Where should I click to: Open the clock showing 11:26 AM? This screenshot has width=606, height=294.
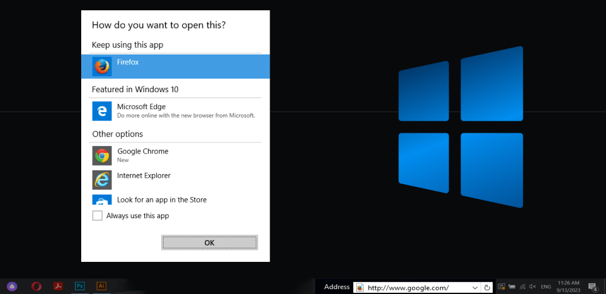click(x=568, y=286)
